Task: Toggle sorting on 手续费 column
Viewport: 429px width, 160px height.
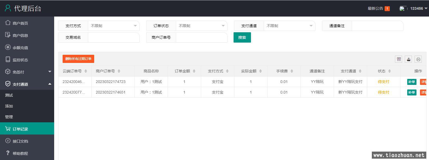Action: tap(292, 71)
